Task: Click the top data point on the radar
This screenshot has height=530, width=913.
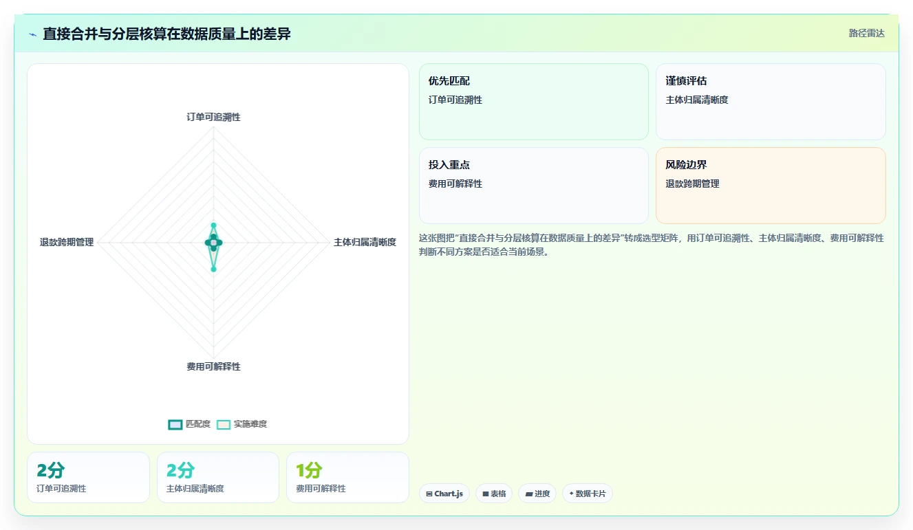Action: [x=213, y=225]
